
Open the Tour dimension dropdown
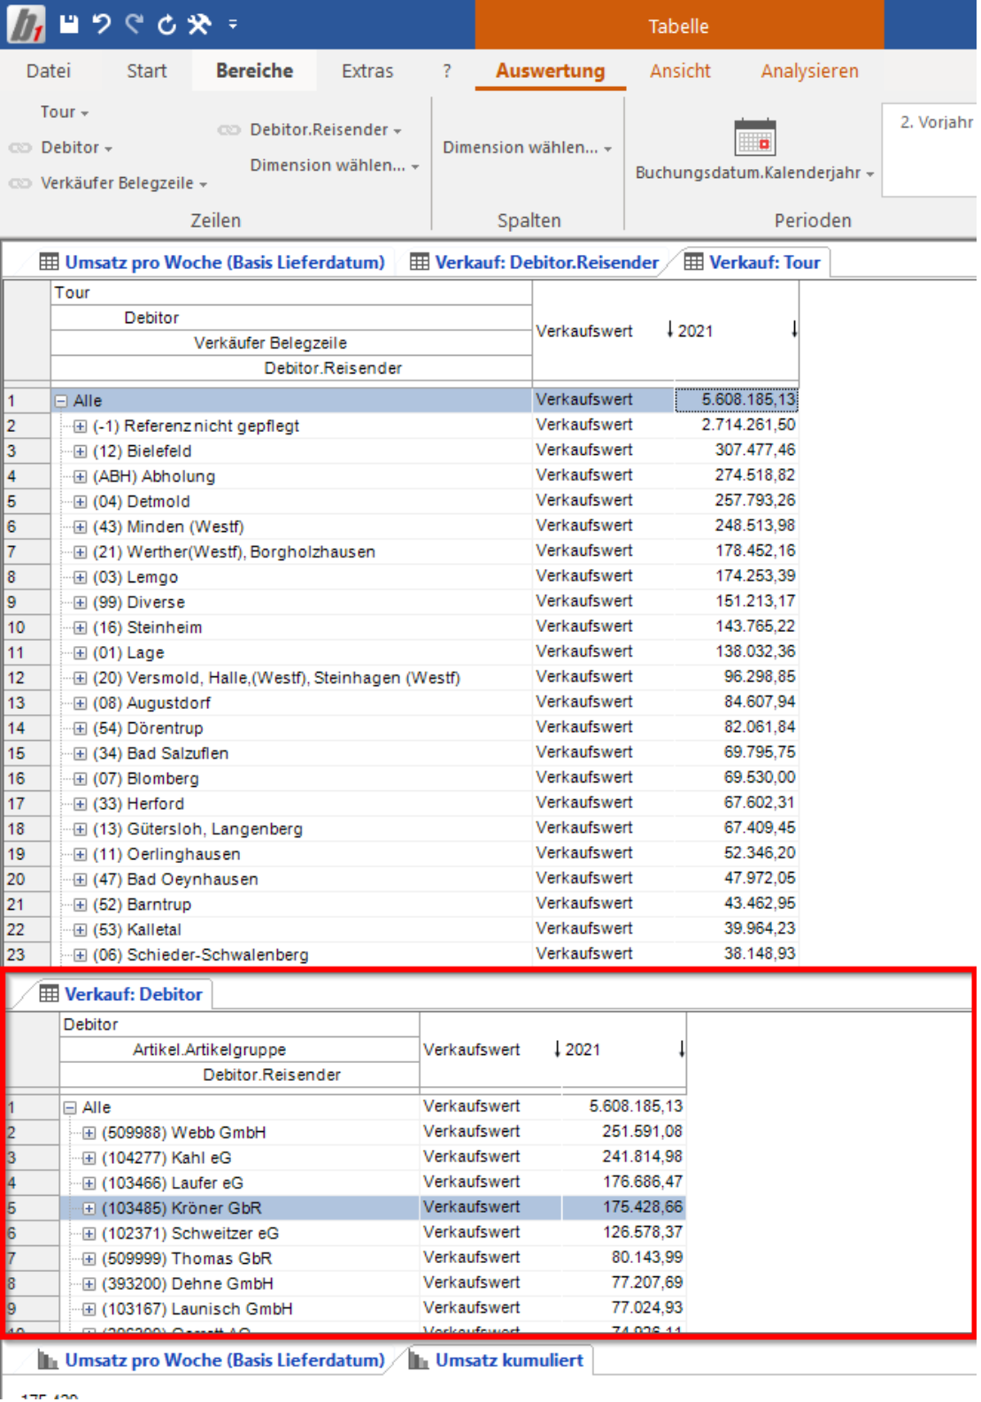point(65,112)
